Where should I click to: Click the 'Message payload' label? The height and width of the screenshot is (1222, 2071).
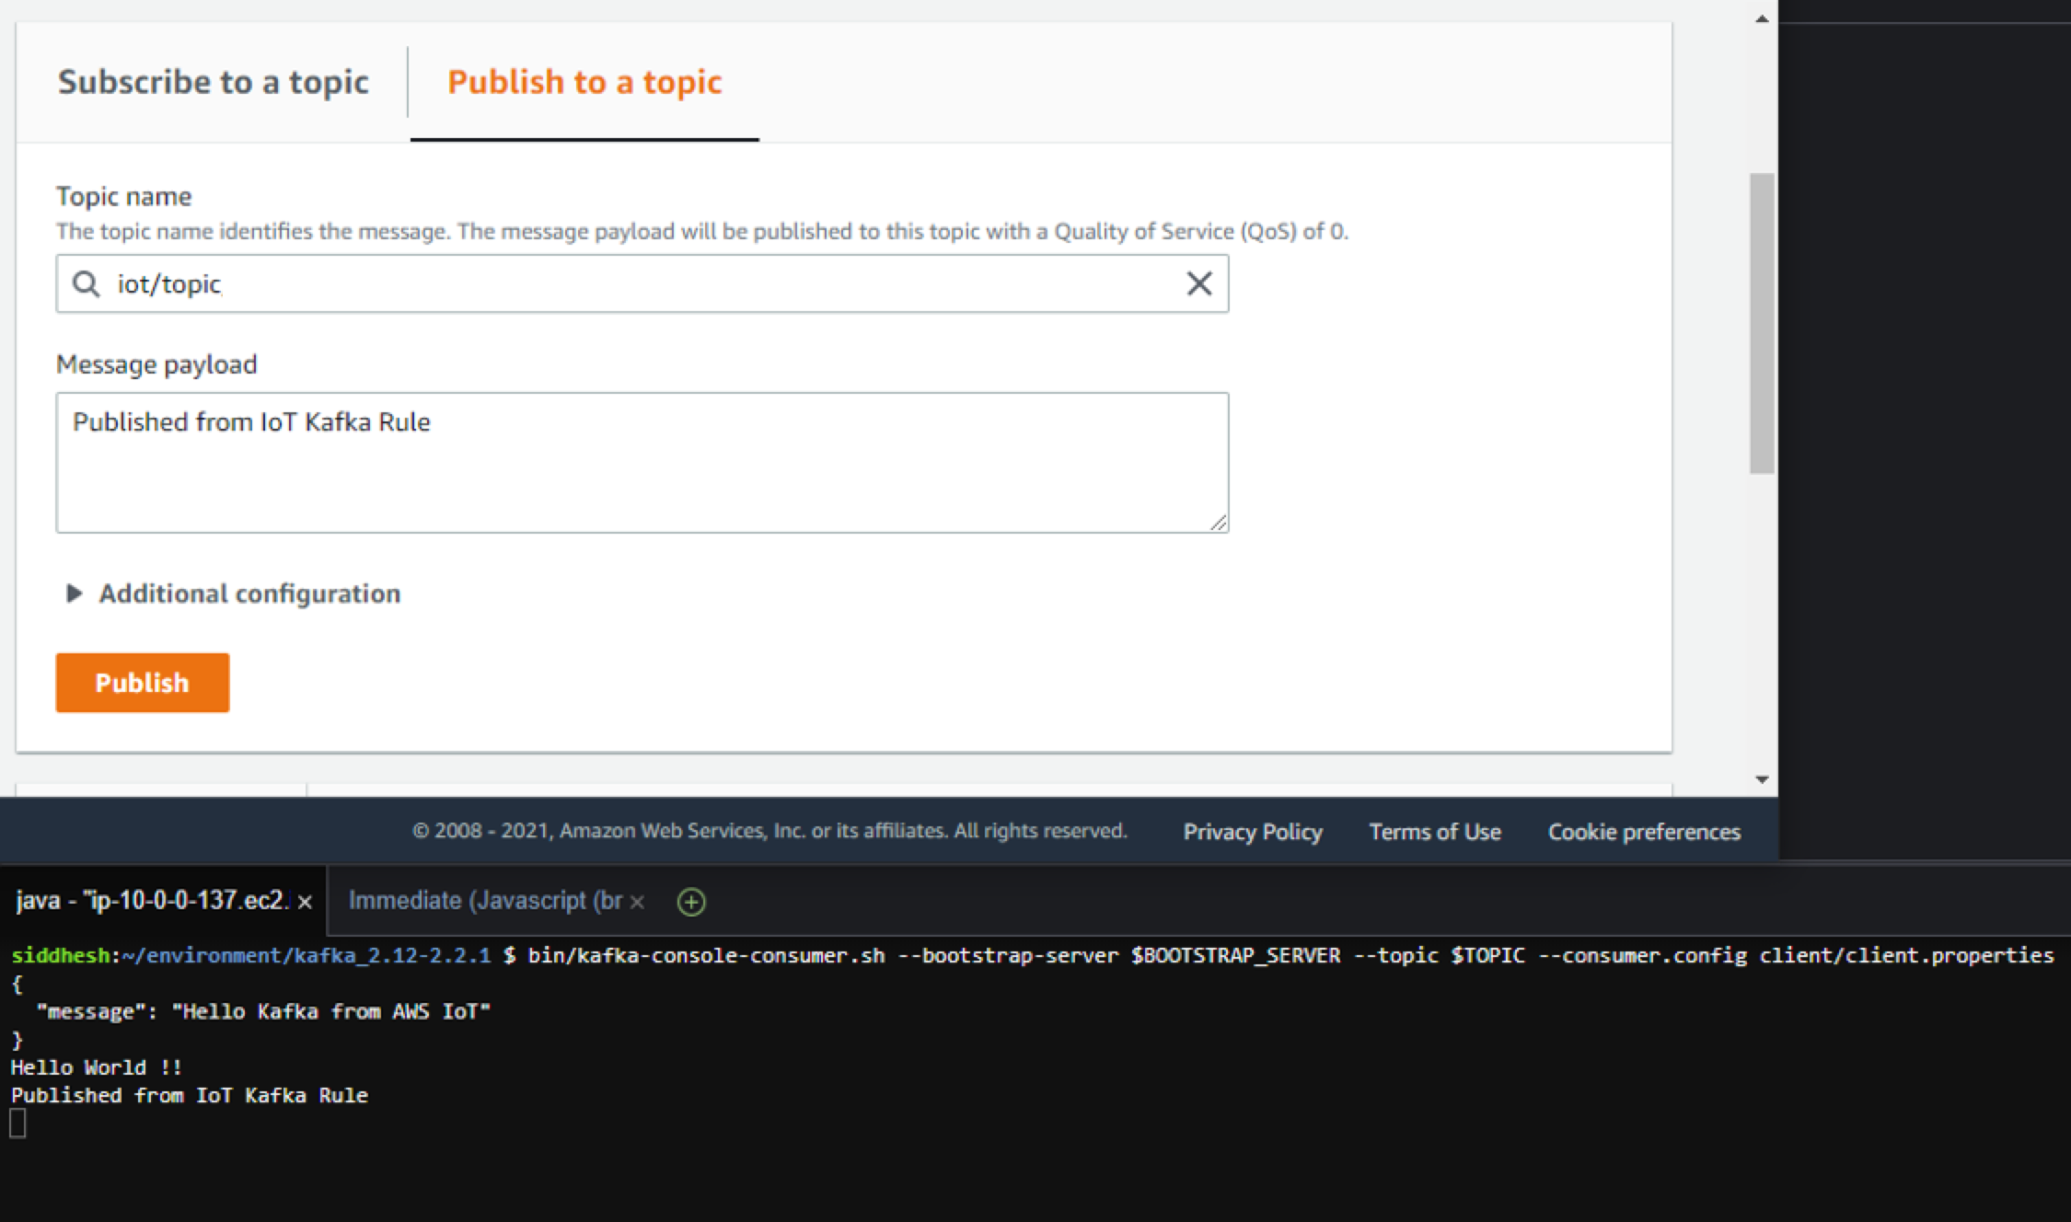[156, 364]
